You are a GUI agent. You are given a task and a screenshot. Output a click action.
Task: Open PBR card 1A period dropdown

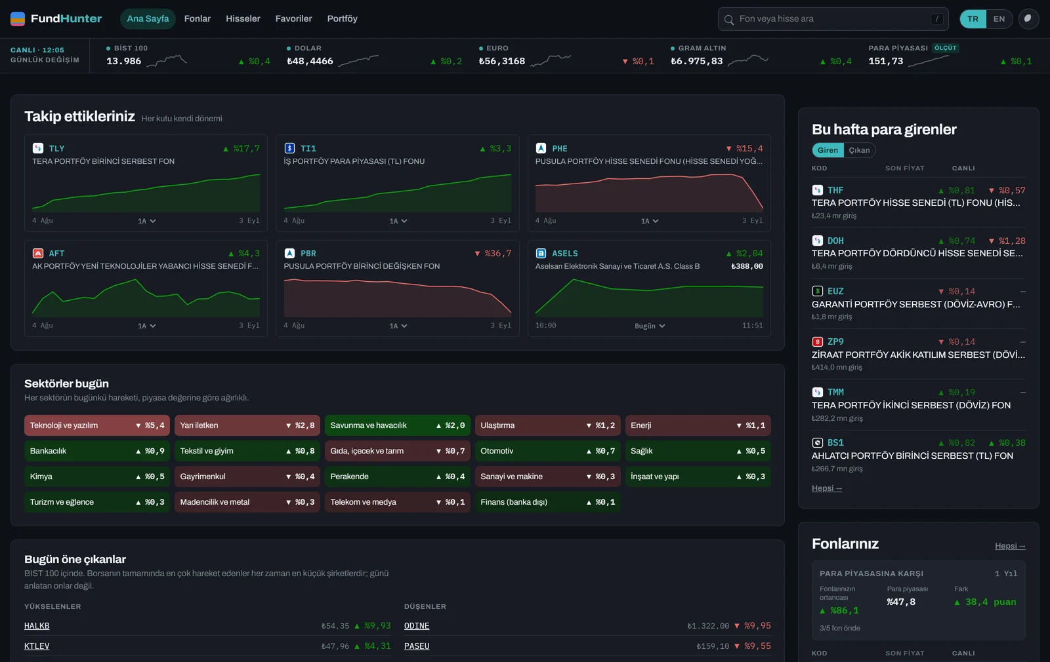398,326
